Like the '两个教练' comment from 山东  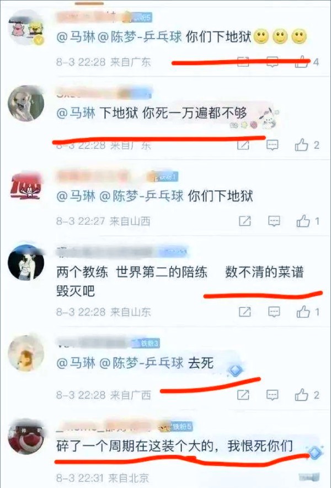303,311
